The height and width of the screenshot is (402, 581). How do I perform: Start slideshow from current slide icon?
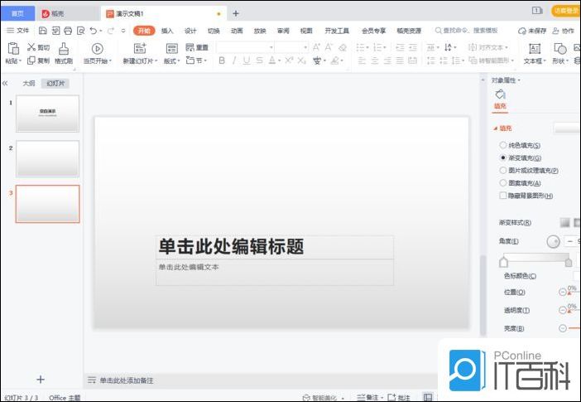97,49
